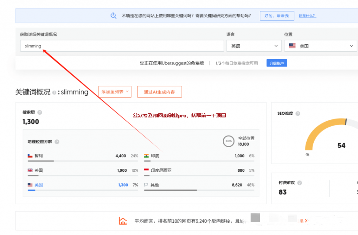
Task: Click the 这是什么? link
Action: click(x=307, y=16)
